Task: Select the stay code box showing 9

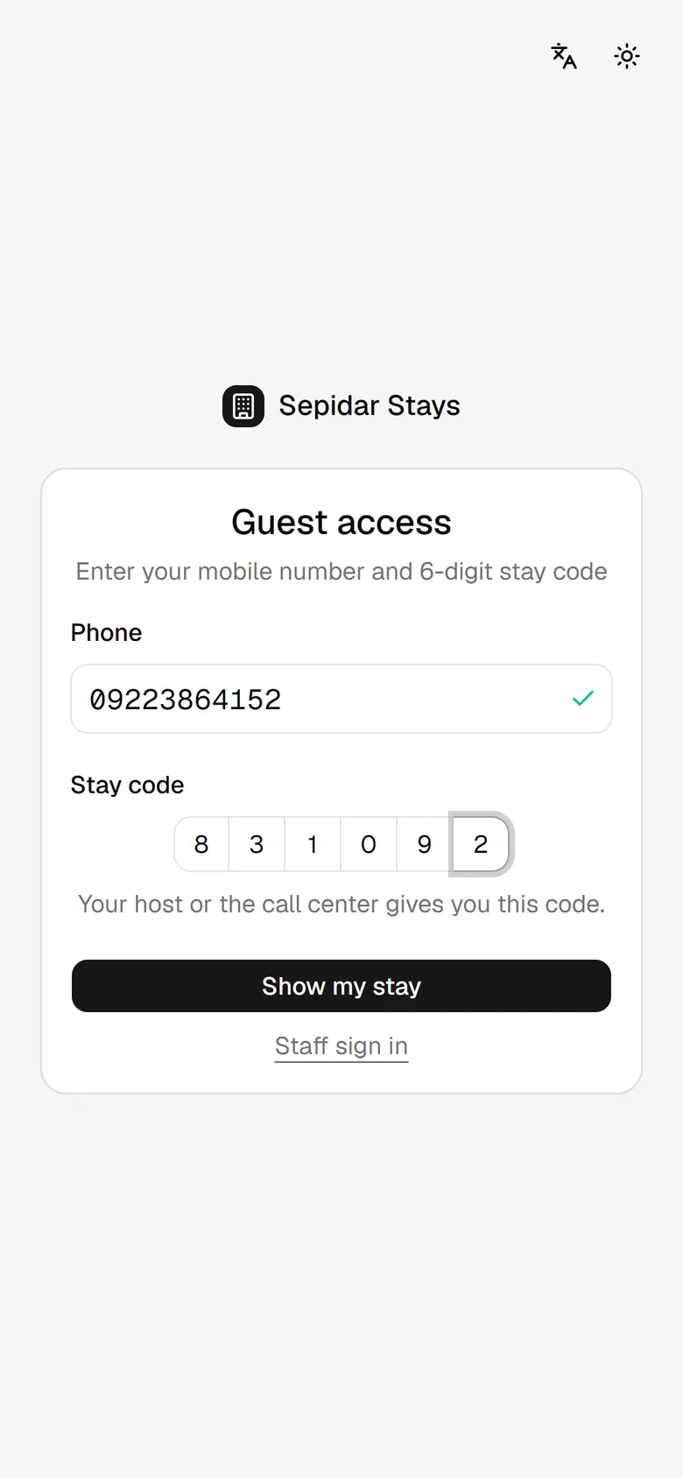Action: tap(425, 844)
